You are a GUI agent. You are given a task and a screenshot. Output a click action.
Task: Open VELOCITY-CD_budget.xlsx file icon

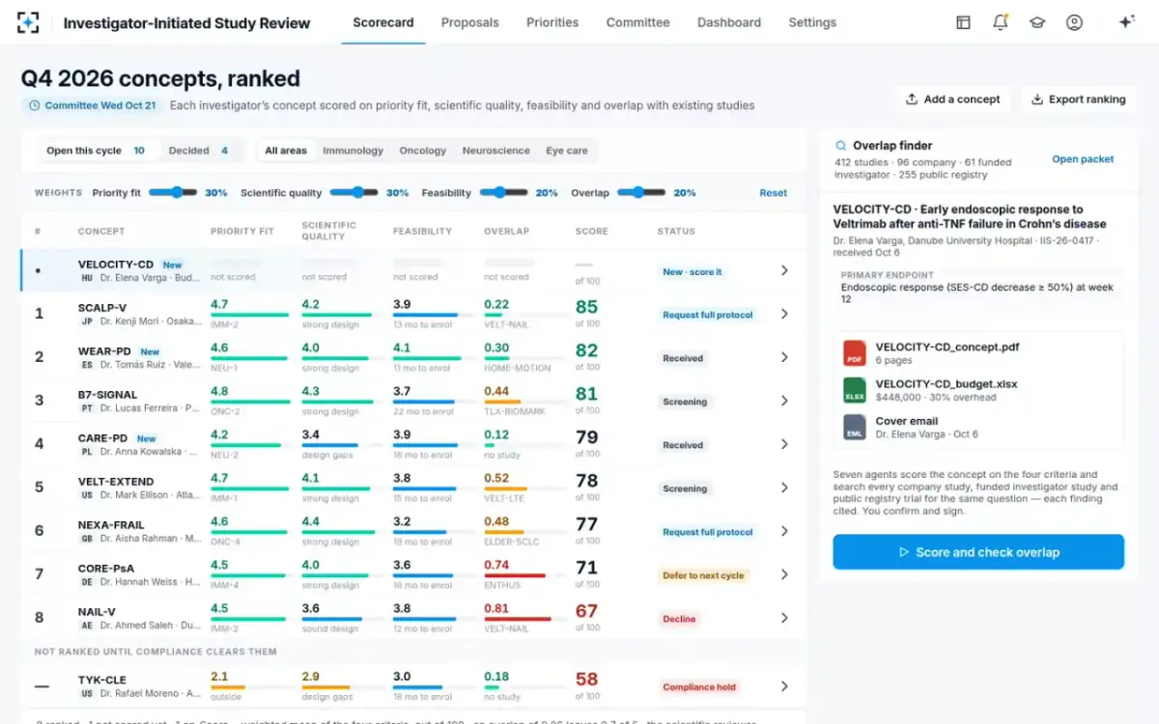coord(855,390)
